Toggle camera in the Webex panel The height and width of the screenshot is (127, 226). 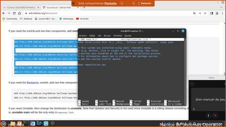pyautogui.click(x=215, y=115)
